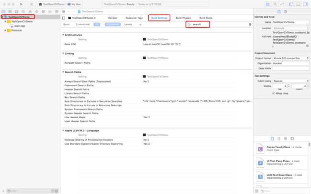Select the Version editor toolbar icon

282,4
